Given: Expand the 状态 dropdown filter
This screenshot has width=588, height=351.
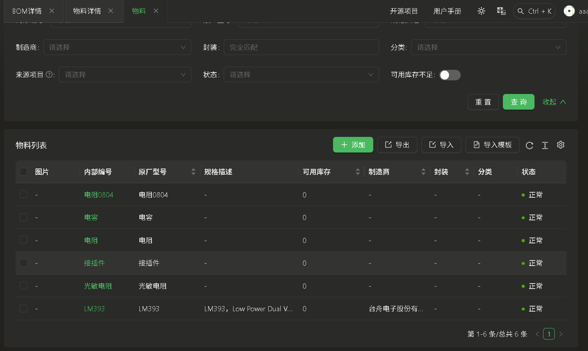Looking at the screenshot, I should (x=301, y=74).
